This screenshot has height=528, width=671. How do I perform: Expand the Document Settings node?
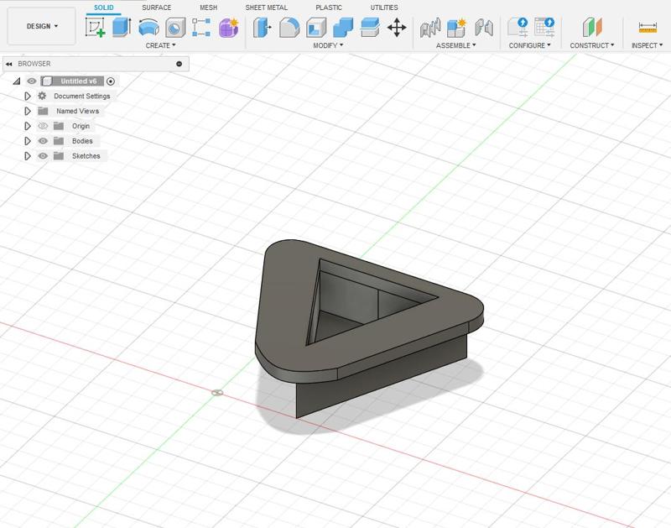(x=28, y=96)
